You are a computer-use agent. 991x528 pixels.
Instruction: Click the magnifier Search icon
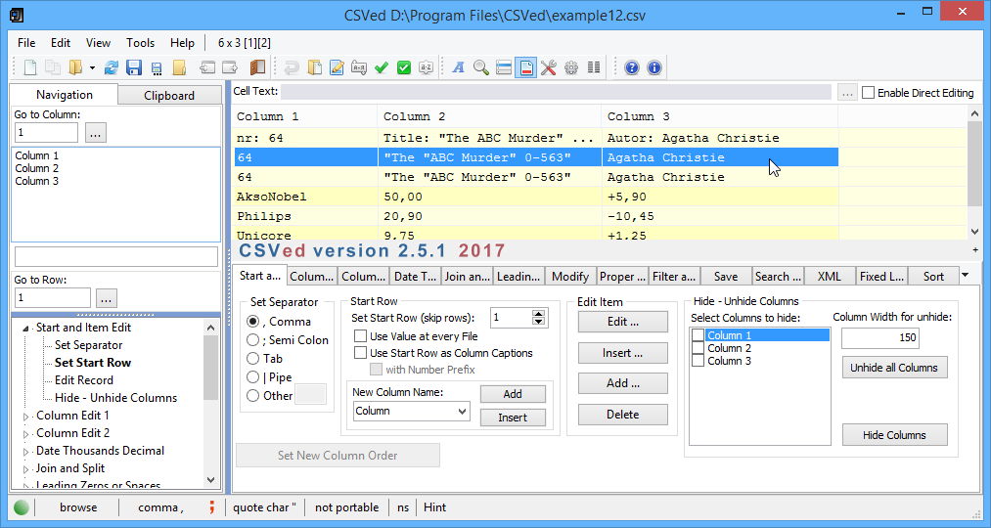pos(481,67)
